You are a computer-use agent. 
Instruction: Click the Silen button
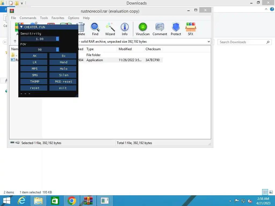tap(63, 75)
